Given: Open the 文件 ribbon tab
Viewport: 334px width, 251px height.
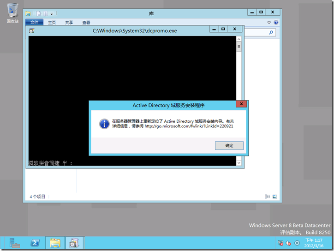Looking at the screenshot, I should pyautogui.click(x=34, y=22).
